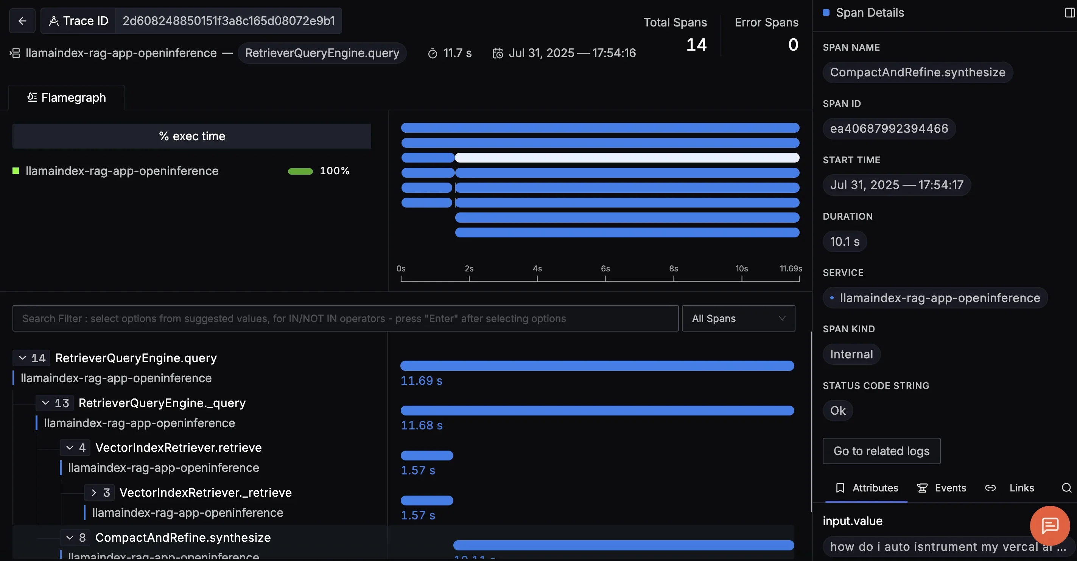The height and width of the screenshot is (561, 1077).
Task: Click the Trace ID icon in header
Action: point(54,20)
